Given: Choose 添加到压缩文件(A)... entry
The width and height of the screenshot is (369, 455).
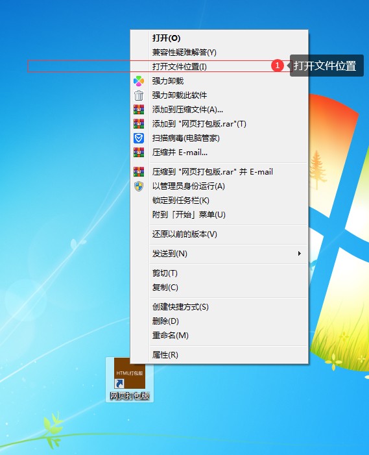Looking at the screenshot, I should tap(219, 110).
